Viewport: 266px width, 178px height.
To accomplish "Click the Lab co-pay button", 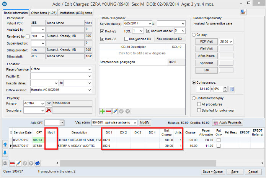I will [x=206, y=70].
